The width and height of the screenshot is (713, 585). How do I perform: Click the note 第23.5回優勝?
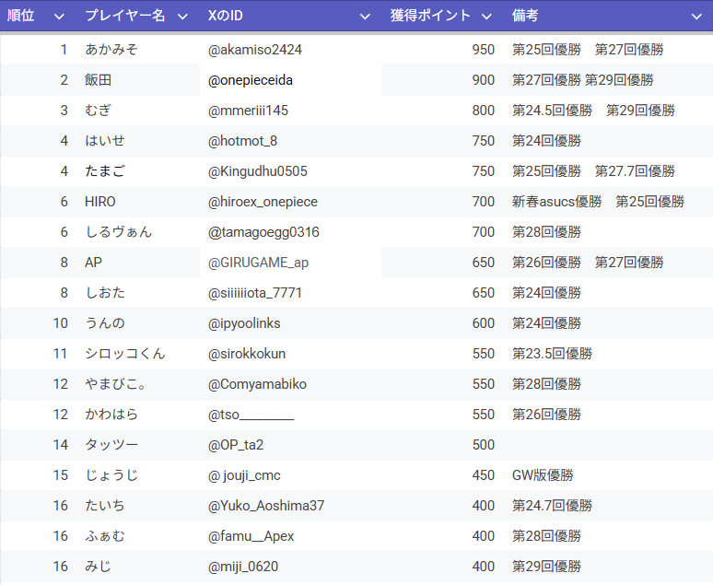coord(552,354)
